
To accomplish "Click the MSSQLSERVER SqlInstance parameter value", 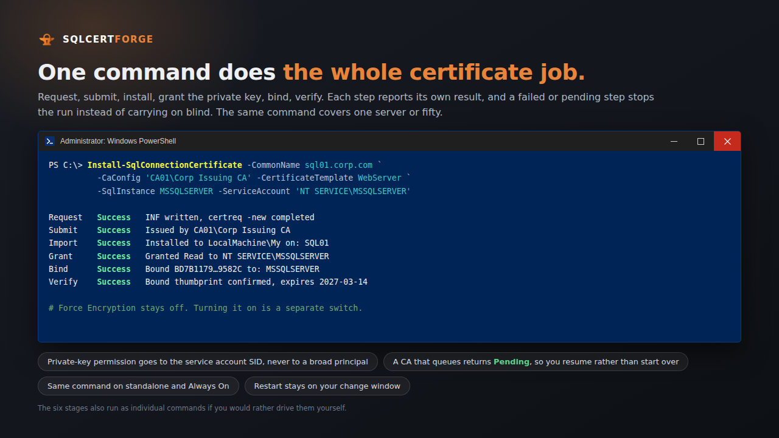I will [187, 191].
